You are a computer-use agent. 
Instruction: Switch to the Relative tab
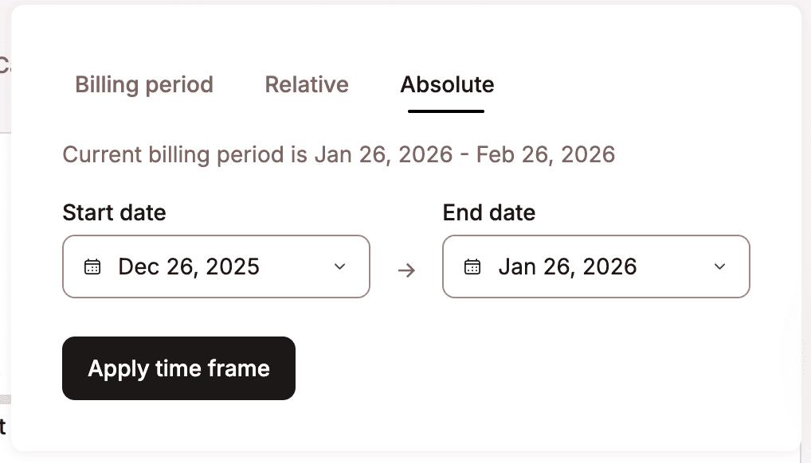click(x=307, y=84)
